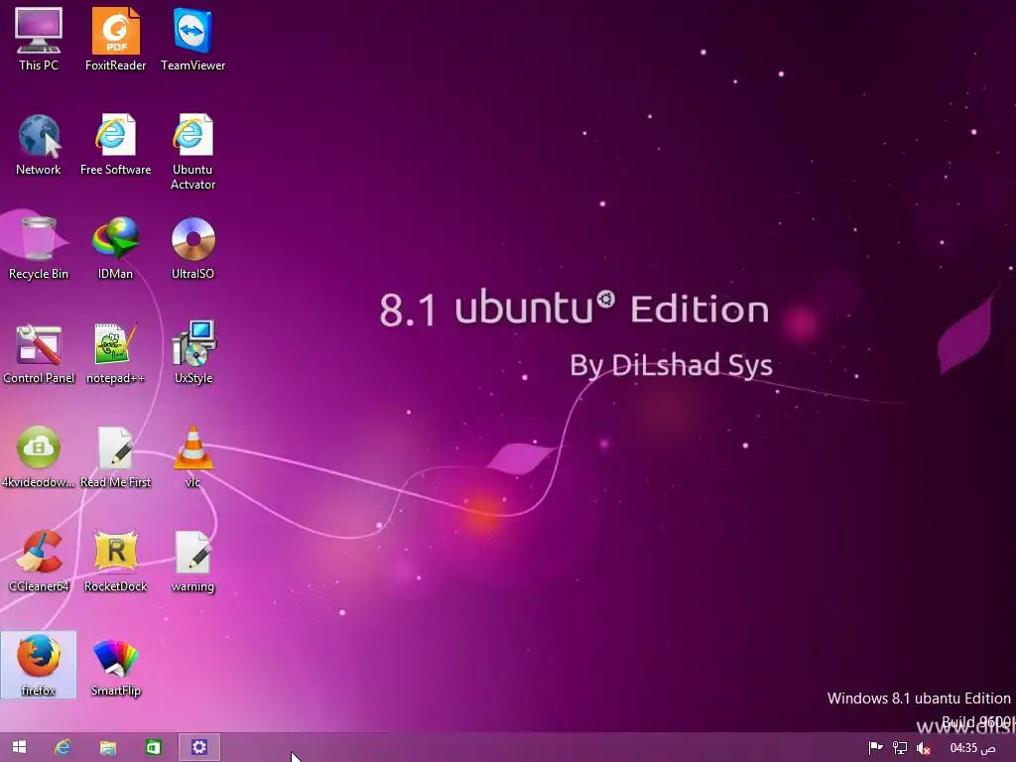
Task: Open Control Panel shortcut
Action: (39, 353)
